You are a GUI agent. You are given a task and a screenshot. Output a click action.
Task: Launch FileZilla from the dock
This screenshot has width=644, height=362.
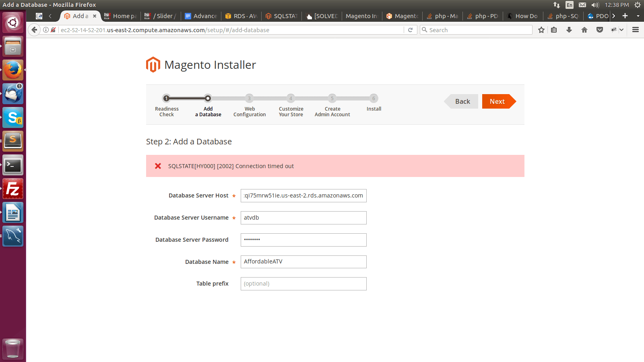[x=13, y=189]
